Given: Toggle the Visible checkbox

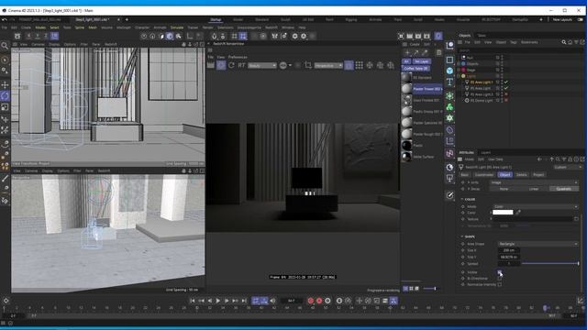Looking at the screenshot, I should pyautogui.click(x=499, y=272).
